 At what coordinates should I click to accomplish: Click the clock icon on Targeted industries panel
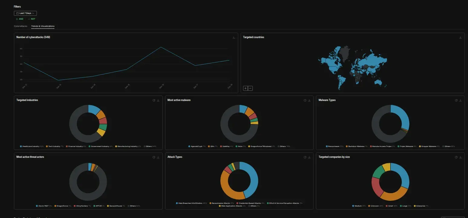pos(154,100)
